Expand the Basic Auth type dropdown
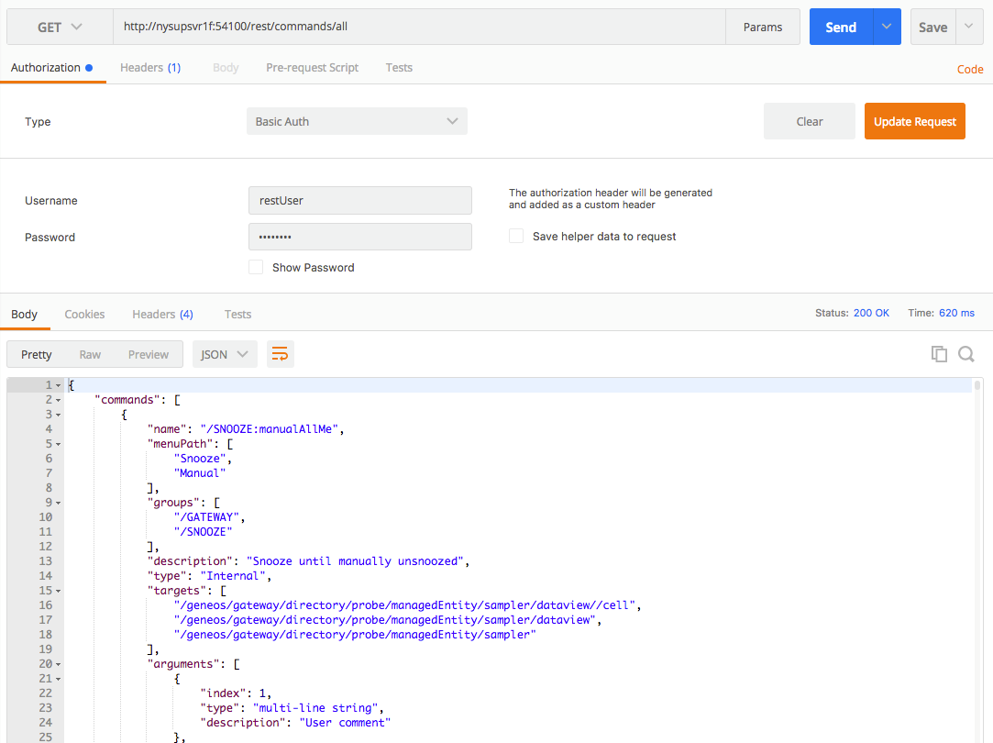The width and height of the screenshot is (993, 743). point(357,122)
